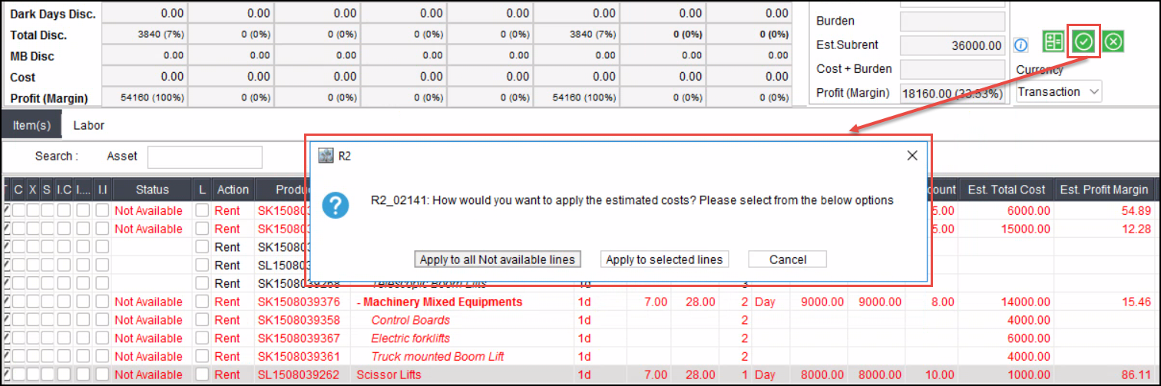
Task: Click the Est.Subrent field showing 36000.00
Action: (952, 45)
